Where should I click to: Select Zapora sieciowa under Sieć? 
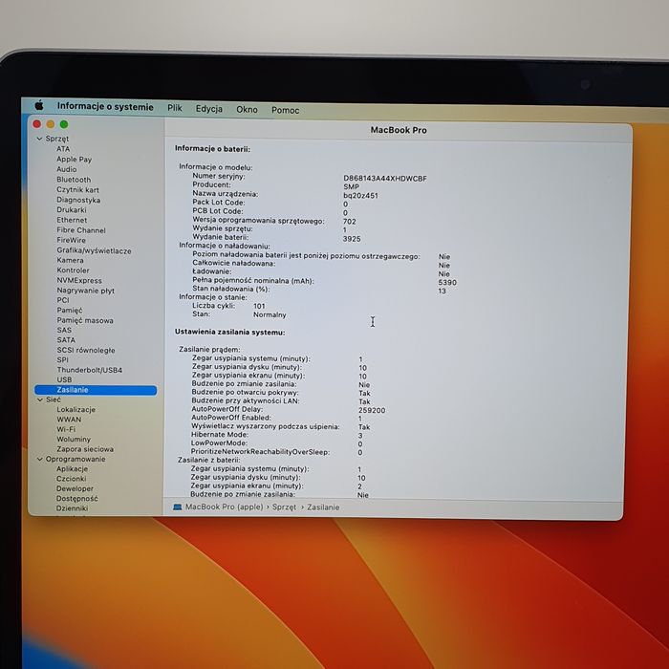tap(85, 449)
